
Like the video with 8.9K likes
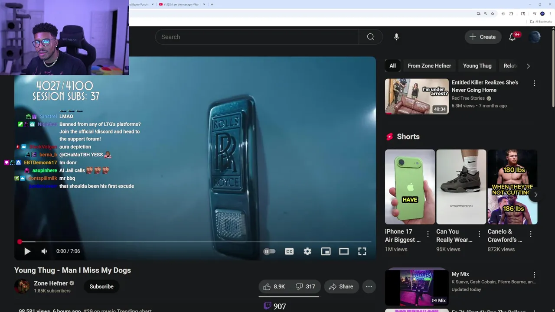(x=274, y=286)
